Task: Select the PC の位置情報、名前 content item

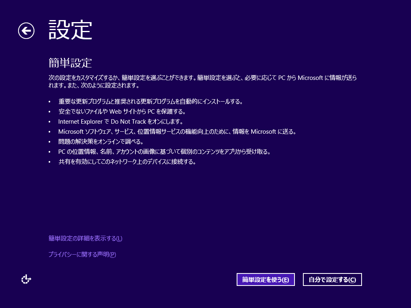Action: (164, 152)
